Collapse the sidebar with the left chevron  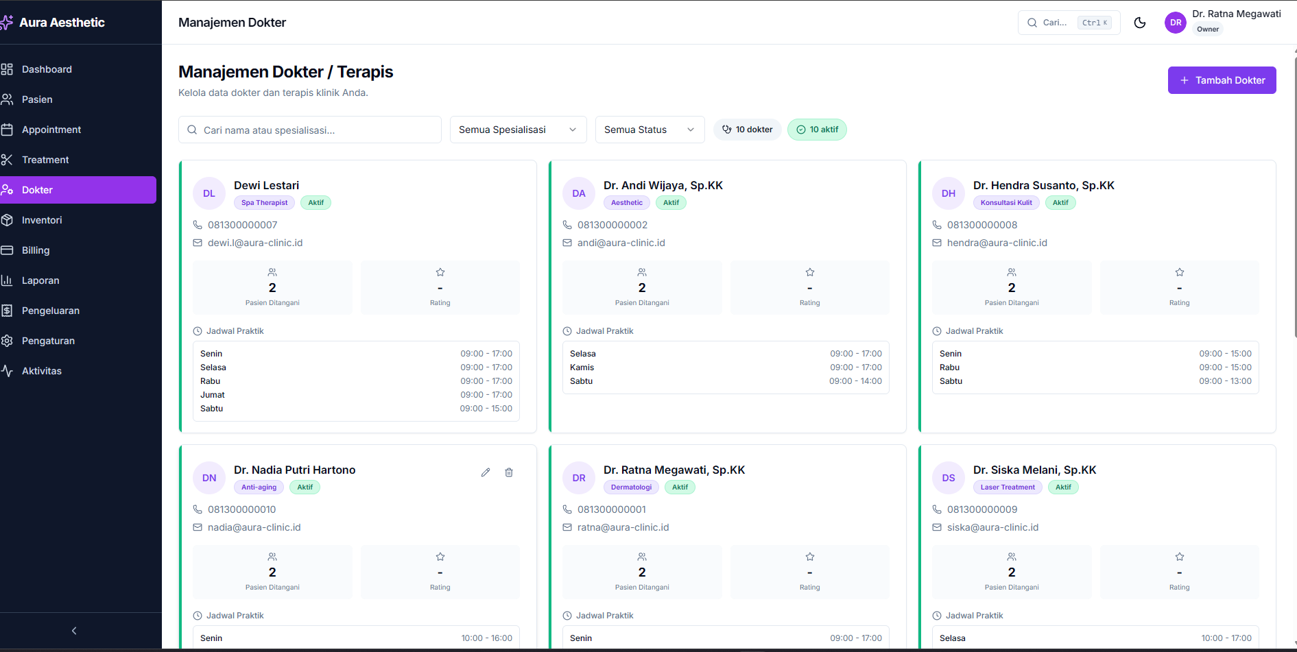coord(74,631)
